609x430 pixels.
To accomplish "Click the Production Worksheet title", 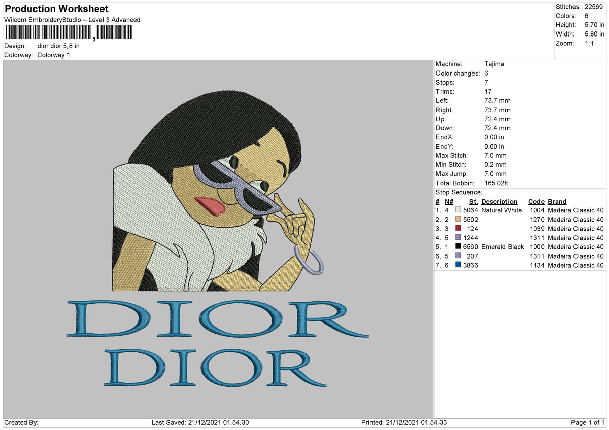I will click(x=56, y=9).
